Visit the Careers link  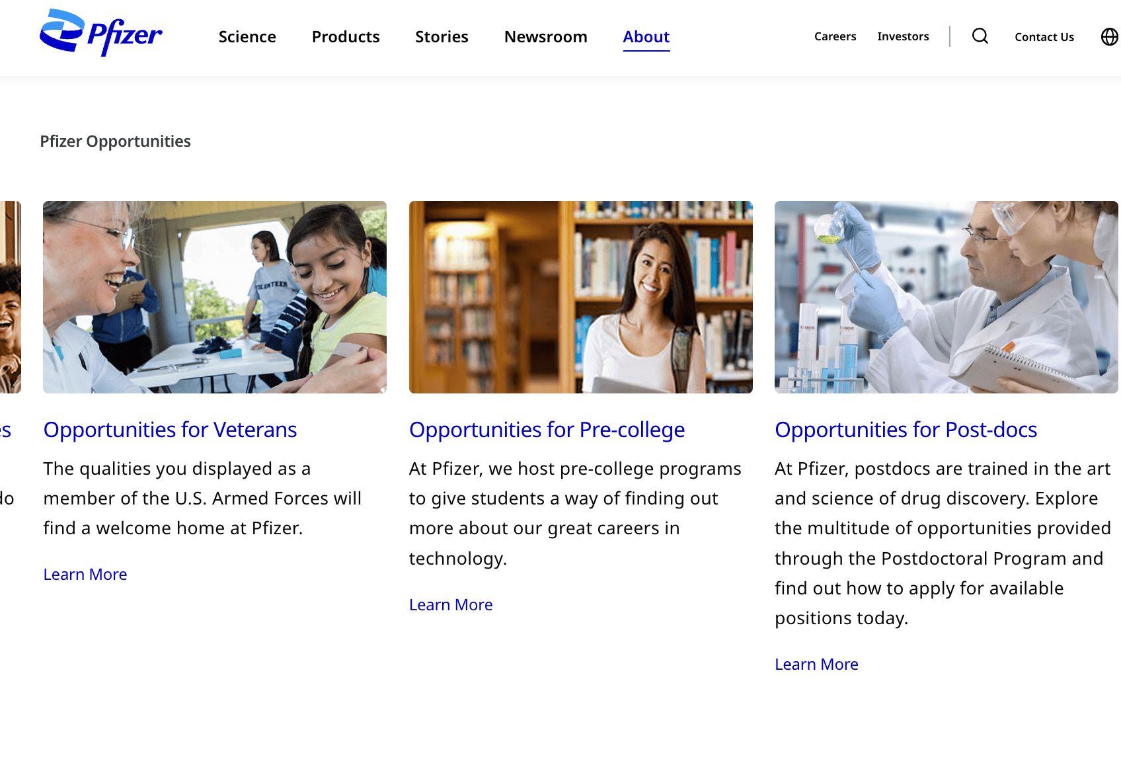(x=835, y=36)
